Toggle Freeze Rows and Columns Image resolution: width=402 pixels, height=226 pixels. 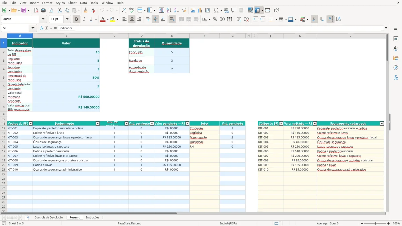coord(258,10)
